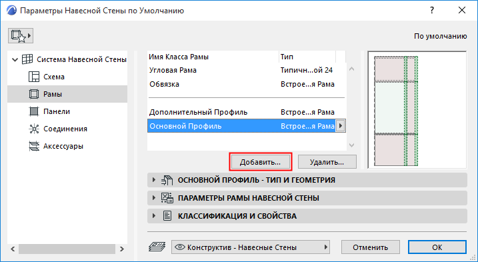478x262 pixels.
Task: Click the frame list scroll-up arrow
Action: click(351, 69)
